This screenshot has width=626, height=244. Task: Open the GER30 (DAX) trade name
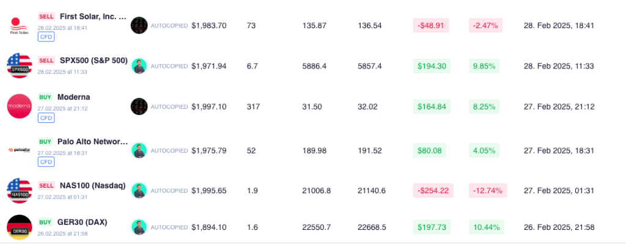pyautogui.click(x=83, y=222)
